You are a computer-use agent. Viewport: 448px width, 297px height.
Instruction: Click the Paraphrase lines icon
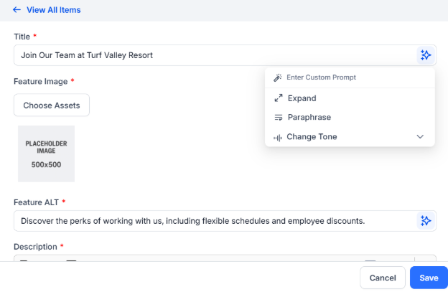(279, 118)
